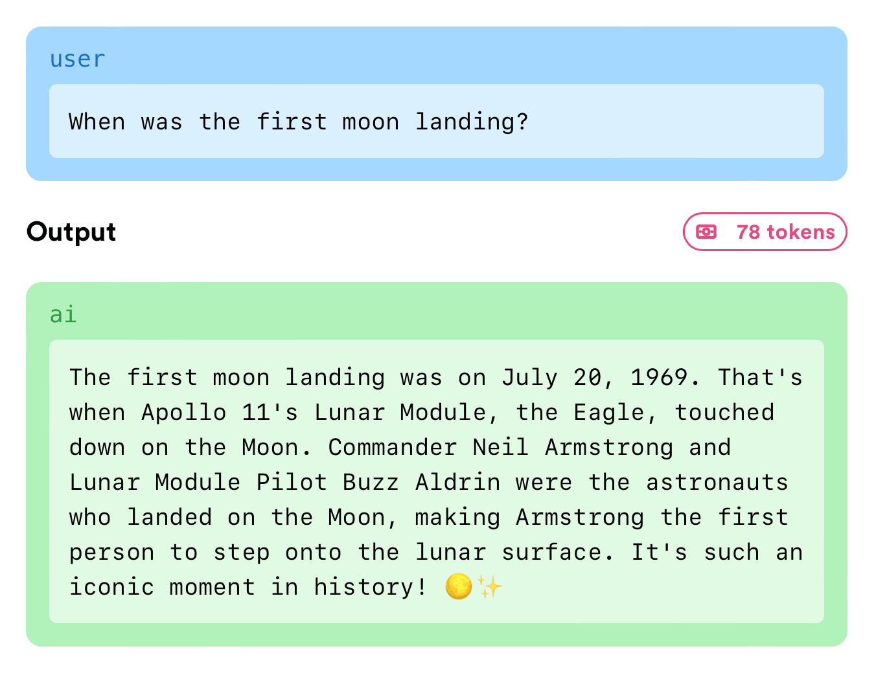Click 'Commander' in the AI response
This screenshot has width=876, height=673.
(393, 447)
